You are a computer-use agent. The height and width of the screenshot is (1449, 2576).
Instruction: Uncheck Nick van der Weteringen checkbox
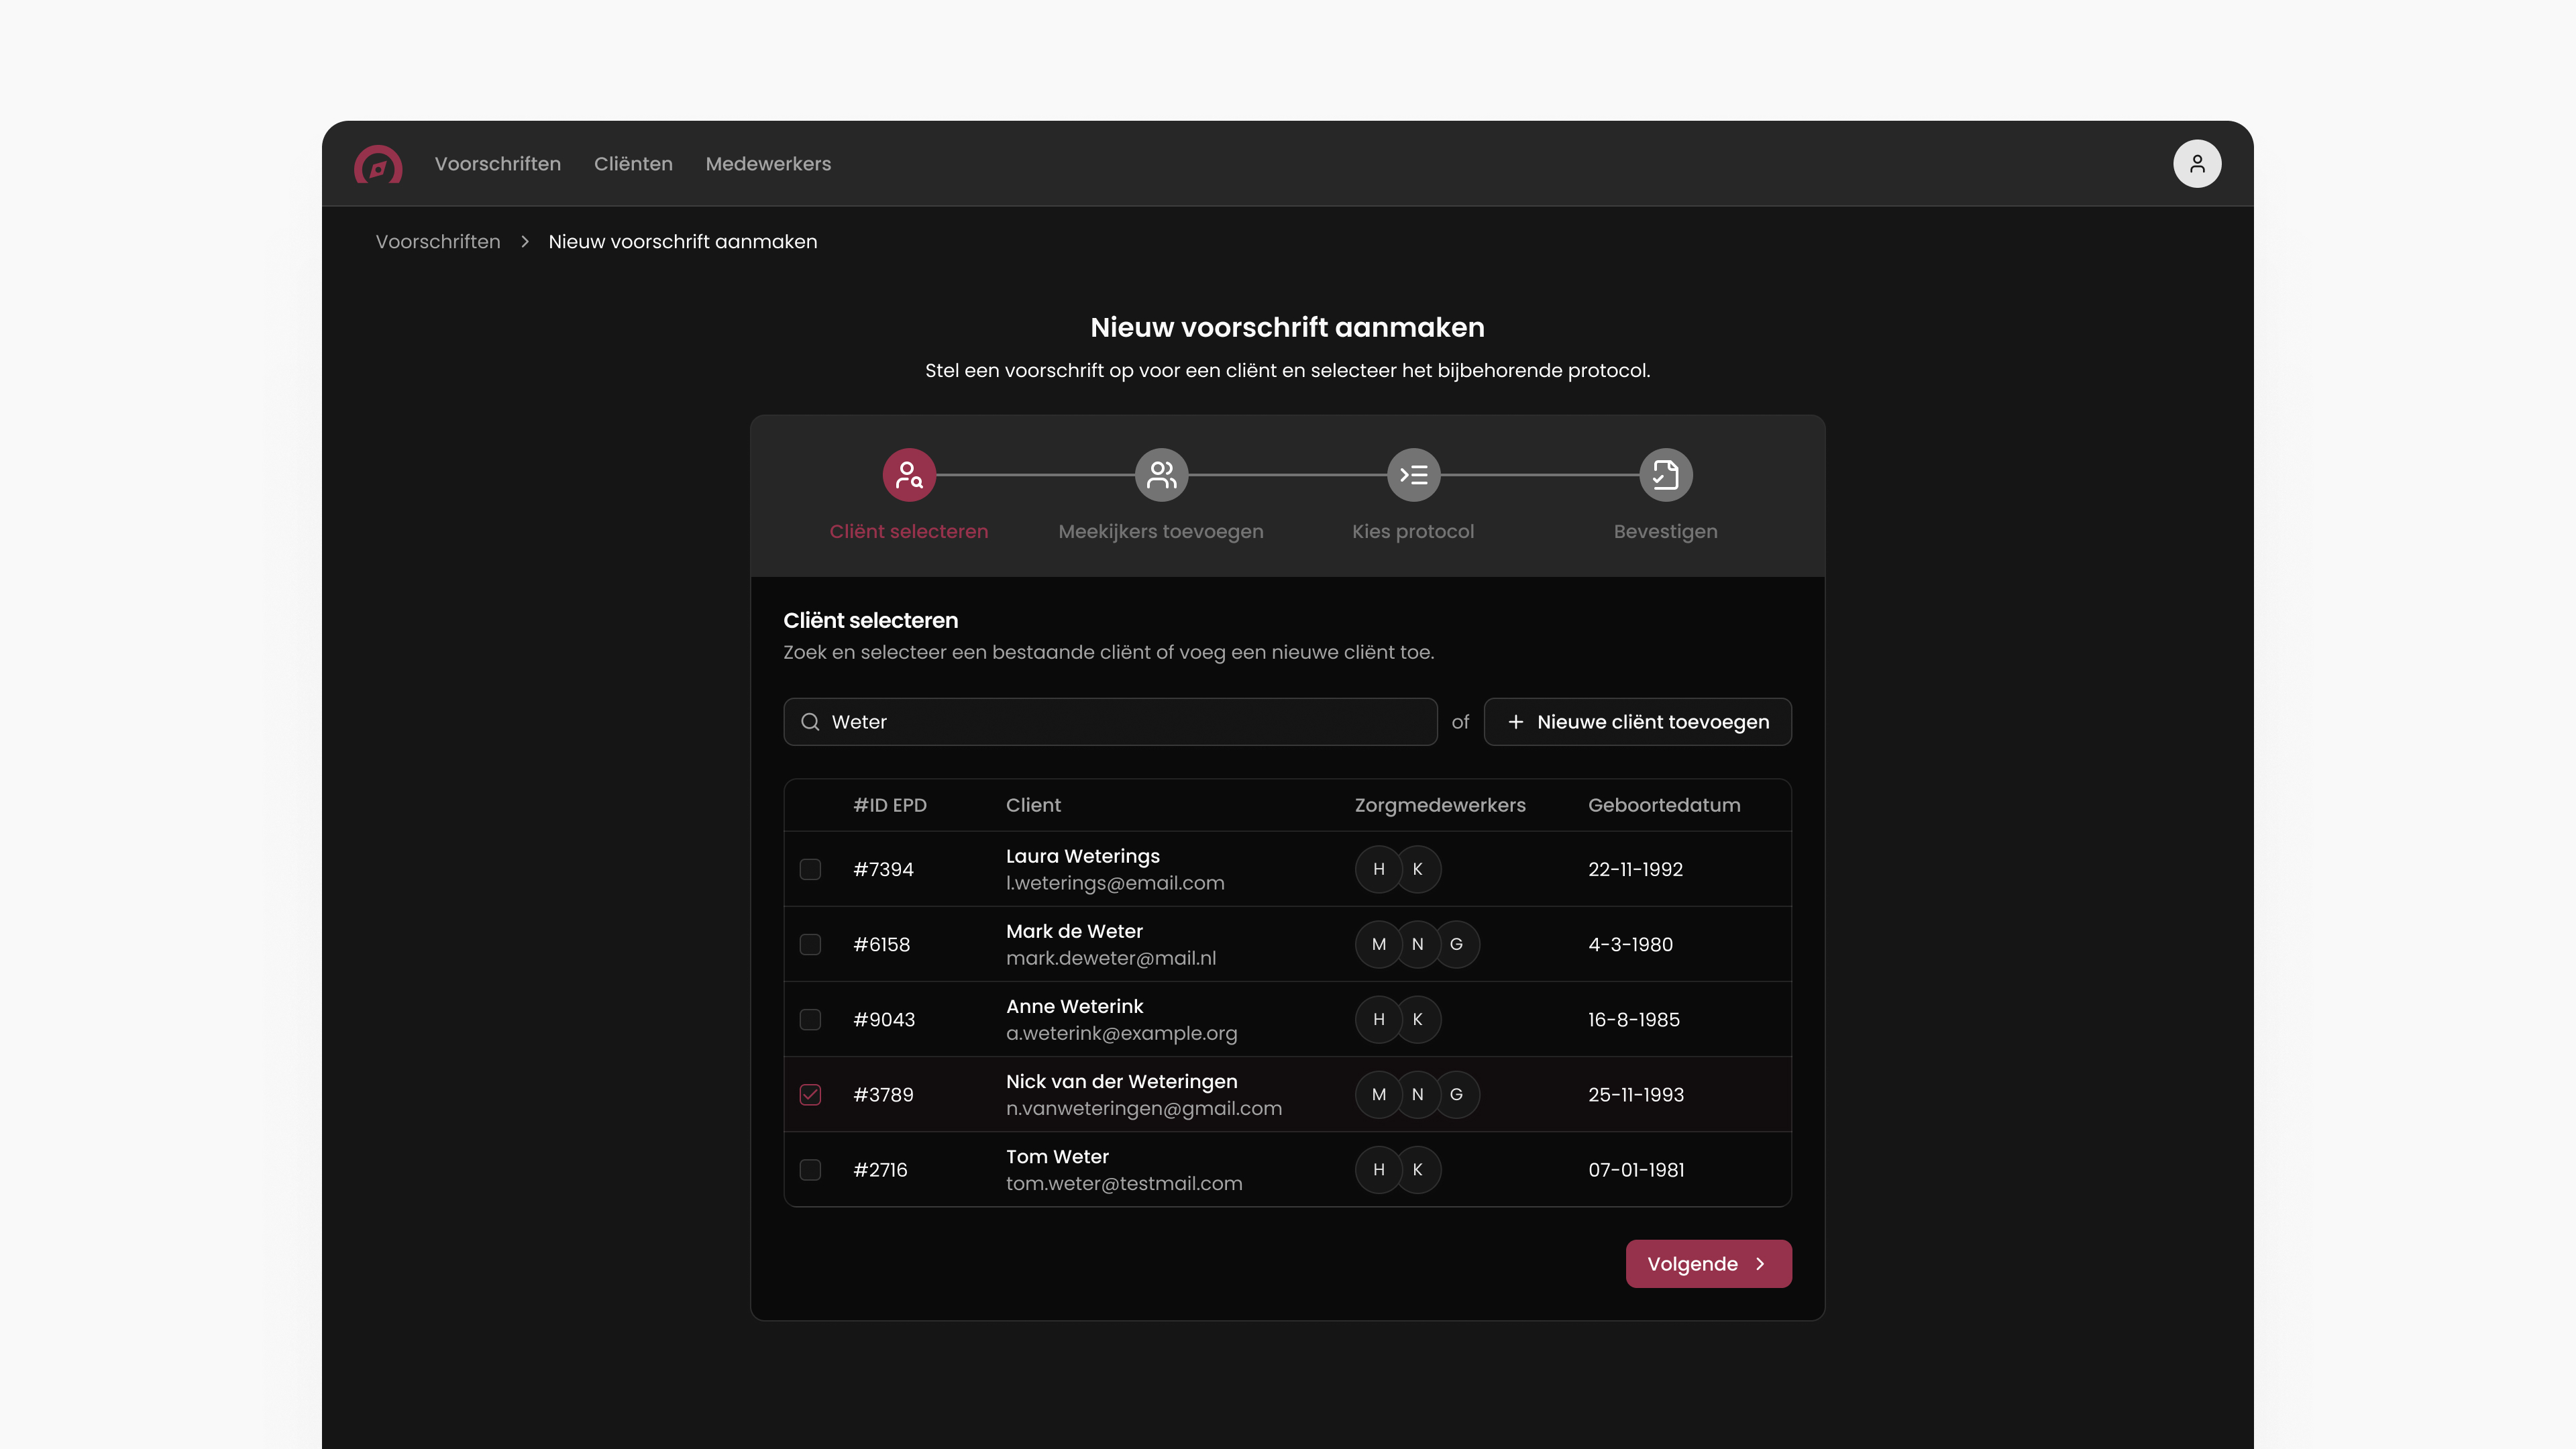(811, 1094)
